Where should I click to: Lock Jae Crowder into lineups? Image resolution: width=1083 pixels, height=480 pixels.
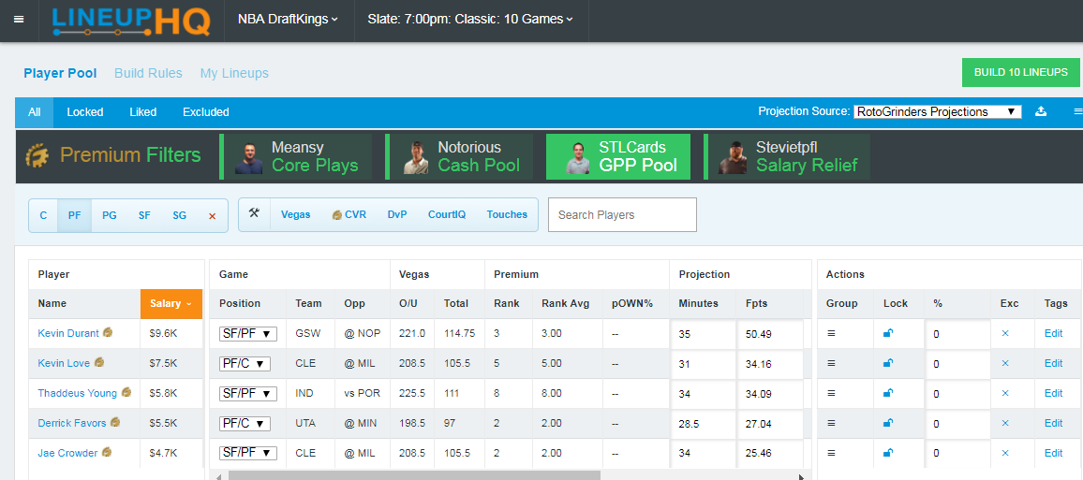(x=888, y=453)
